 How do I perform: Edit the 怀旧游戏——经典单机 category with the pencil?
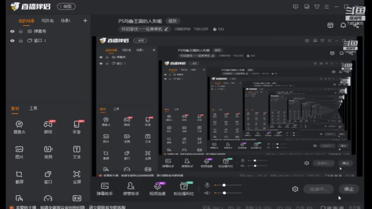click(166, 29)
